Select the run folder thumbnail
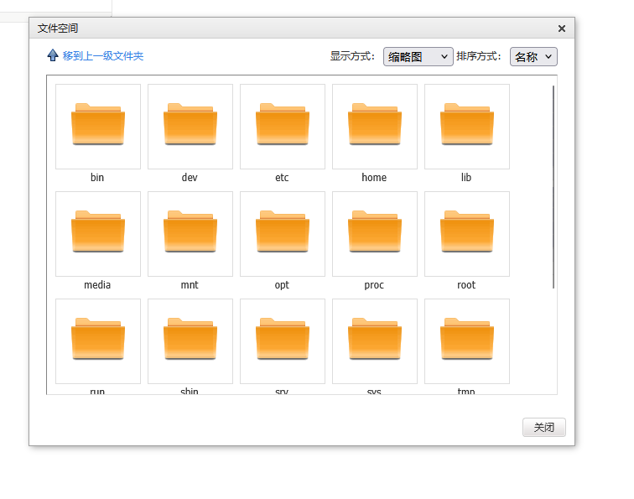This screenshot has height=499, width=634. click(98, 340)
